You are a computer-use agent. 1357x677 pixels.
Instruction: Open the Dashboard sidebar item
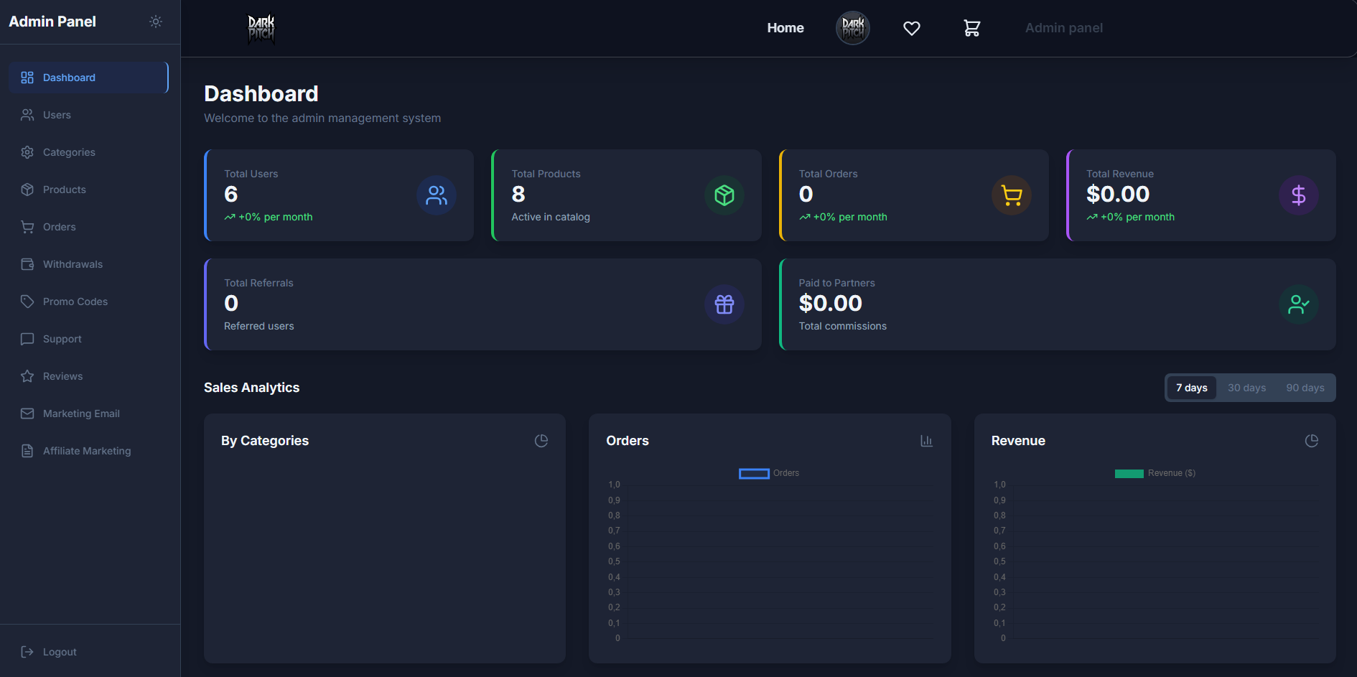[89, 78]
